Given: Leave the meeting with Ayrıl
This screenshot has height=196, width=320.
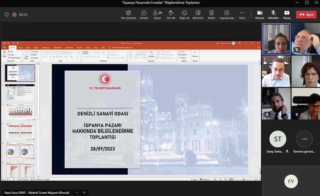Looking at the screenshot, I should [x=306, y=15].
